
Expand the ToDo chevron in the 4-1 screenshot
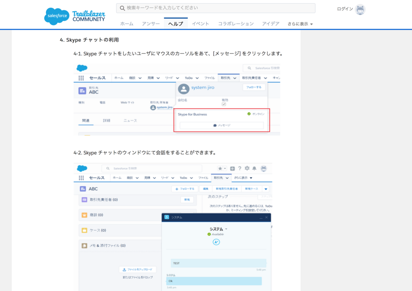point(197,78)
